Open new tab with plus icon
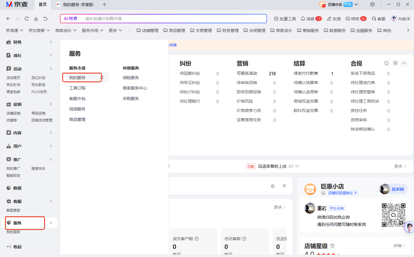This screenshot has height=257, width=414. click(x=104, y=4)
